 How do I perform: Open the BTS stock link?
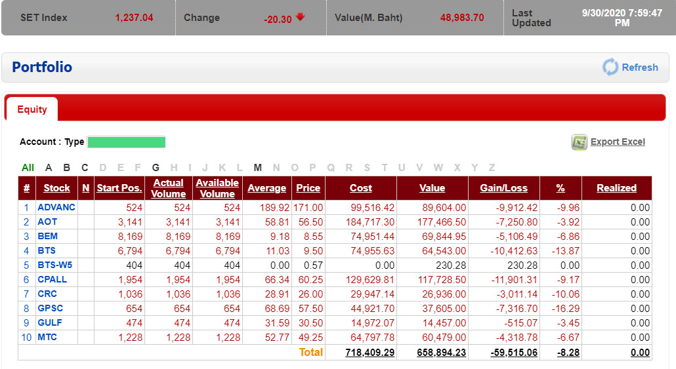[x=47, y=250]
